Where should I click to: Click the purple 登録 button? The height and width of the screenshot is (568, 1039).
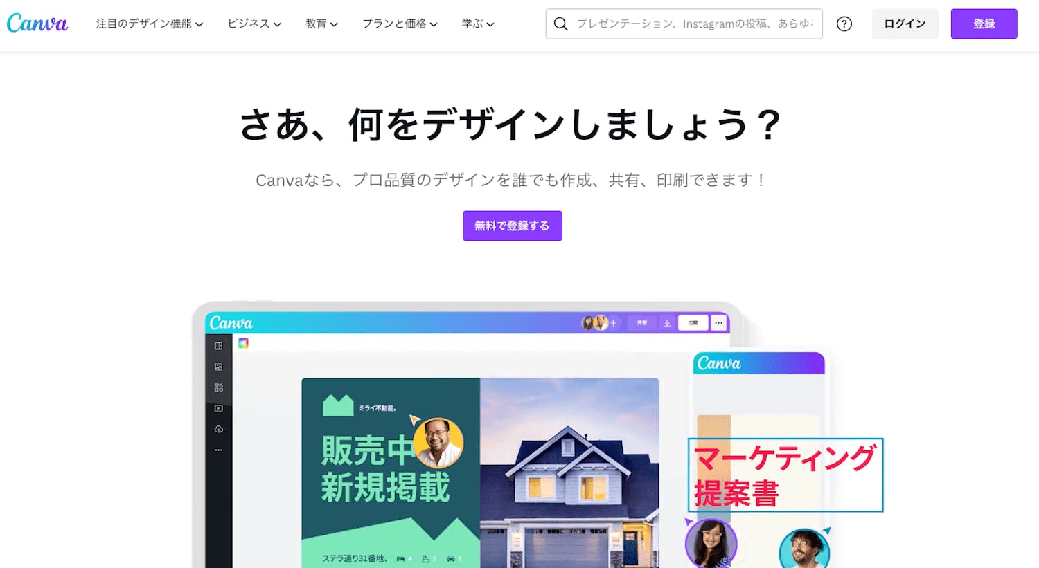[984, 24]
